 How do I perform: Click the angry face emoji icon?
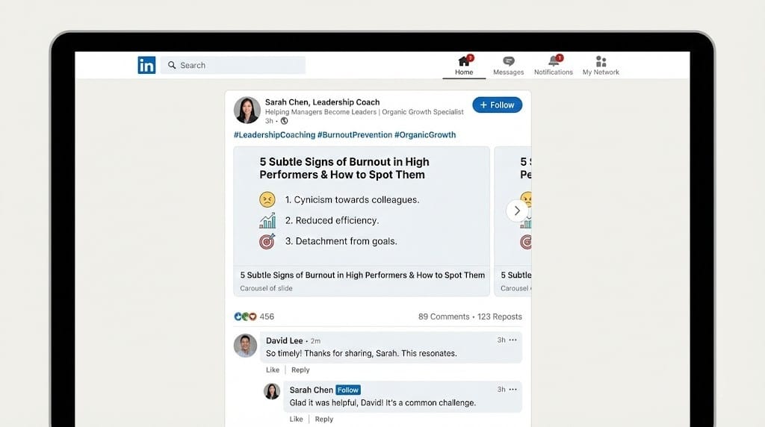point(267,199)
